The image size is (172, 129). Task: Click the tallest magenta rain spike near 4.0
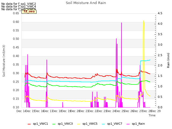(121, 23)
